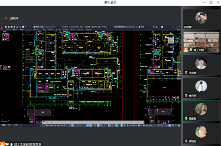221x146 pixels.
Task: Click the undo arrow in quick access toolbar
Action: pyautogui.click(x=26, y=27)
